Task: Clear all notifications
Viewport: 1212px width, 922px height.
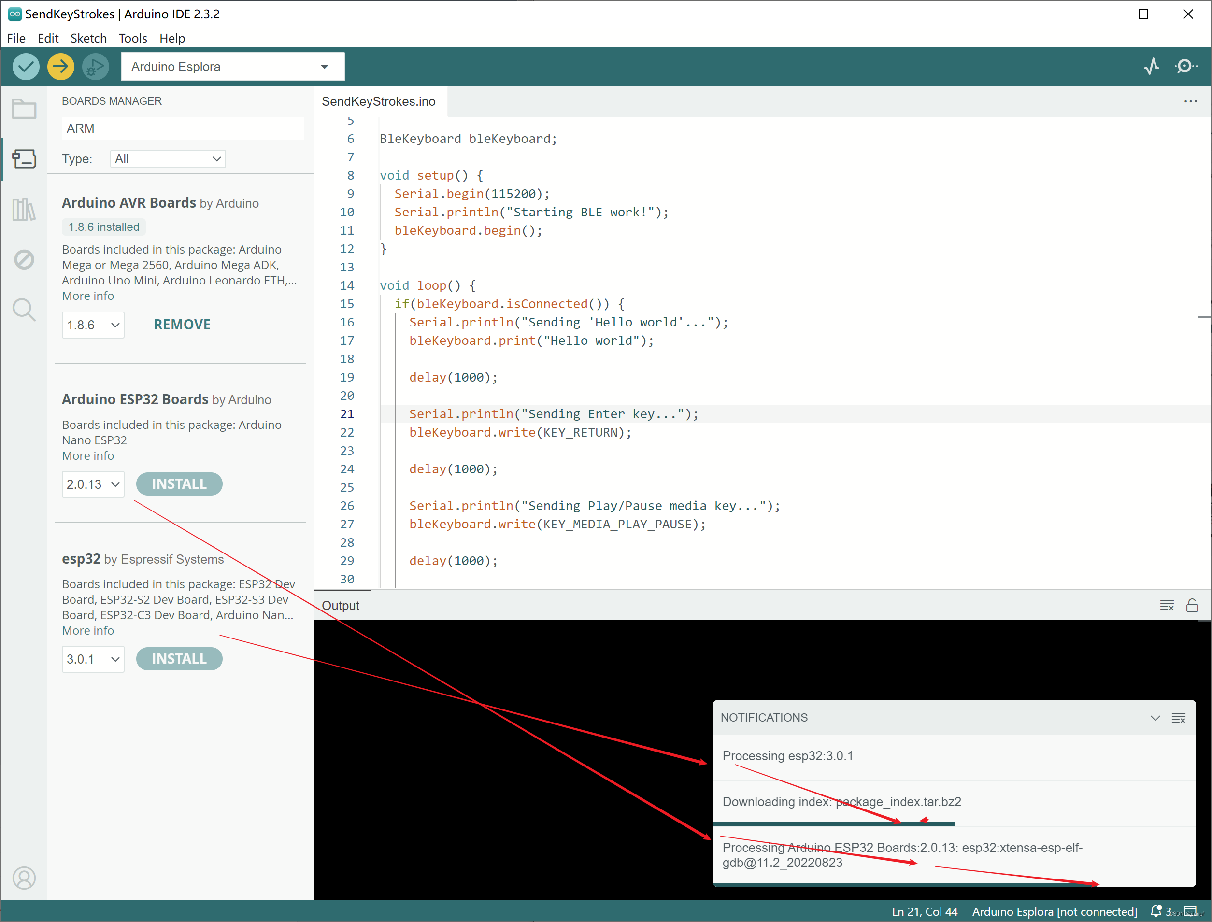Action: (x=1179, y=717)
